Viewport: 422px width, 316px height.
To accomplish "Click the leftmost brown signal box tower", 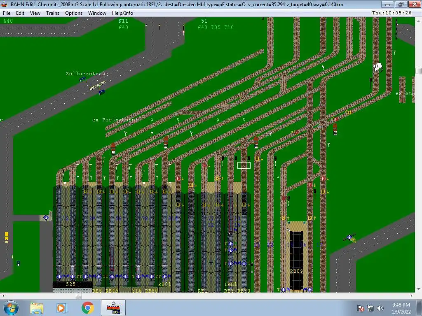I will point(113,149).
